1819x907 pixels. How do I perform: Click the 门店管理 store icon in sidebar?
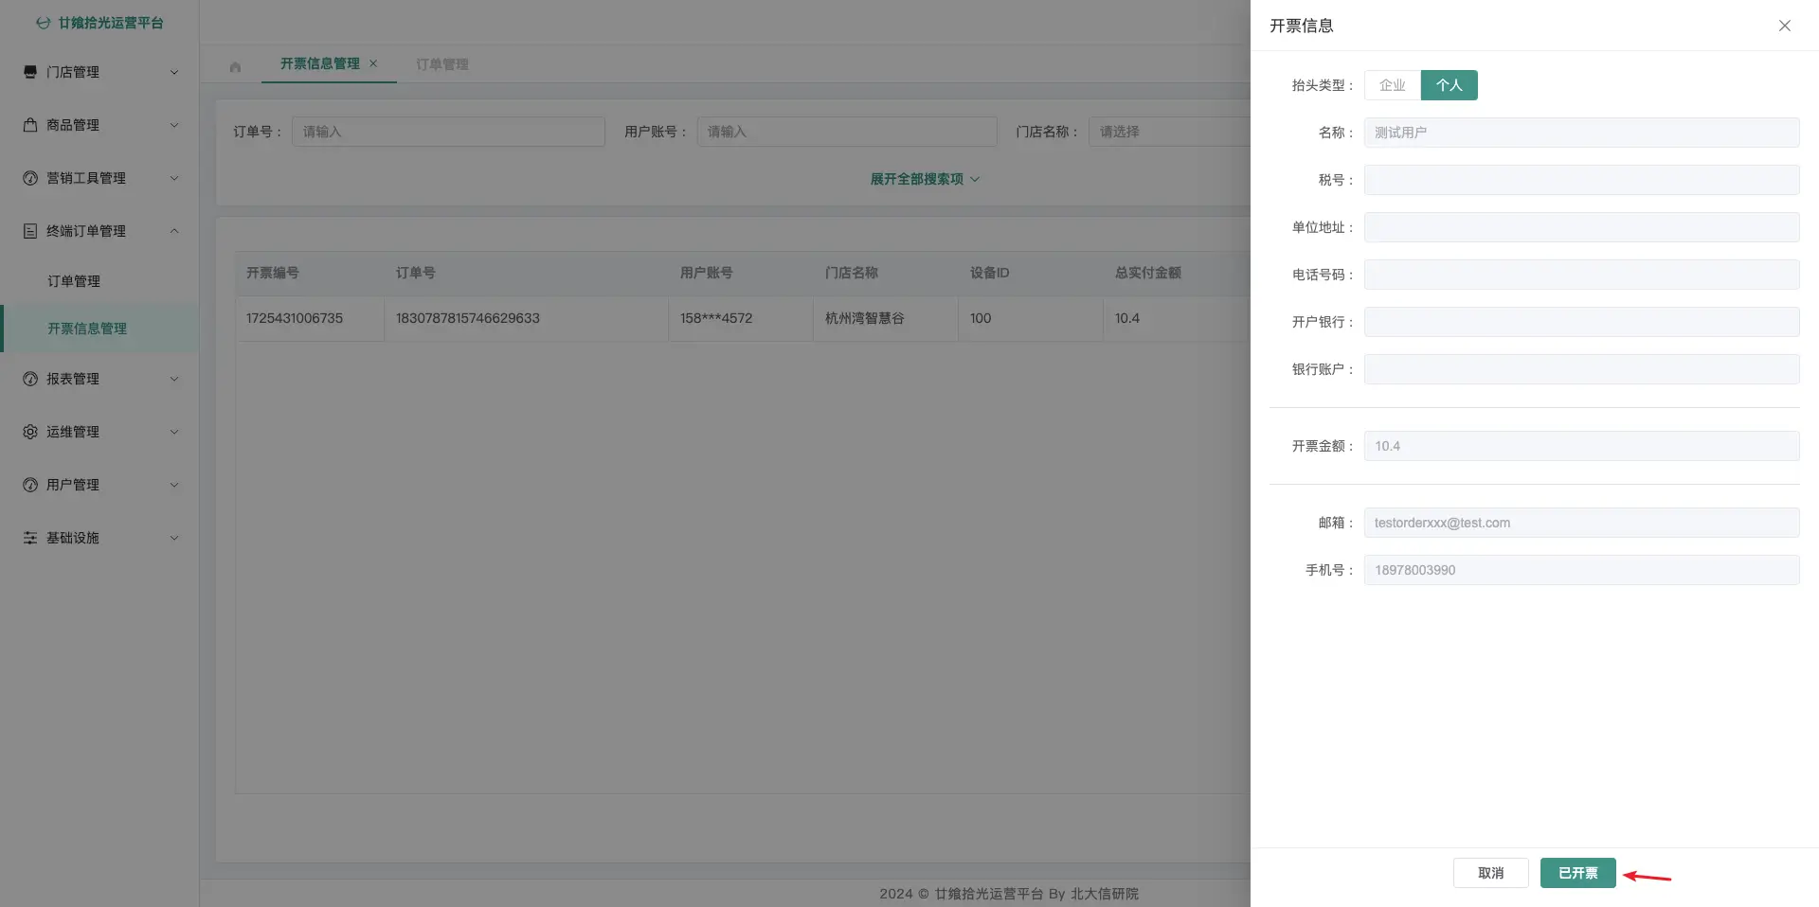[x=30, y=72]
